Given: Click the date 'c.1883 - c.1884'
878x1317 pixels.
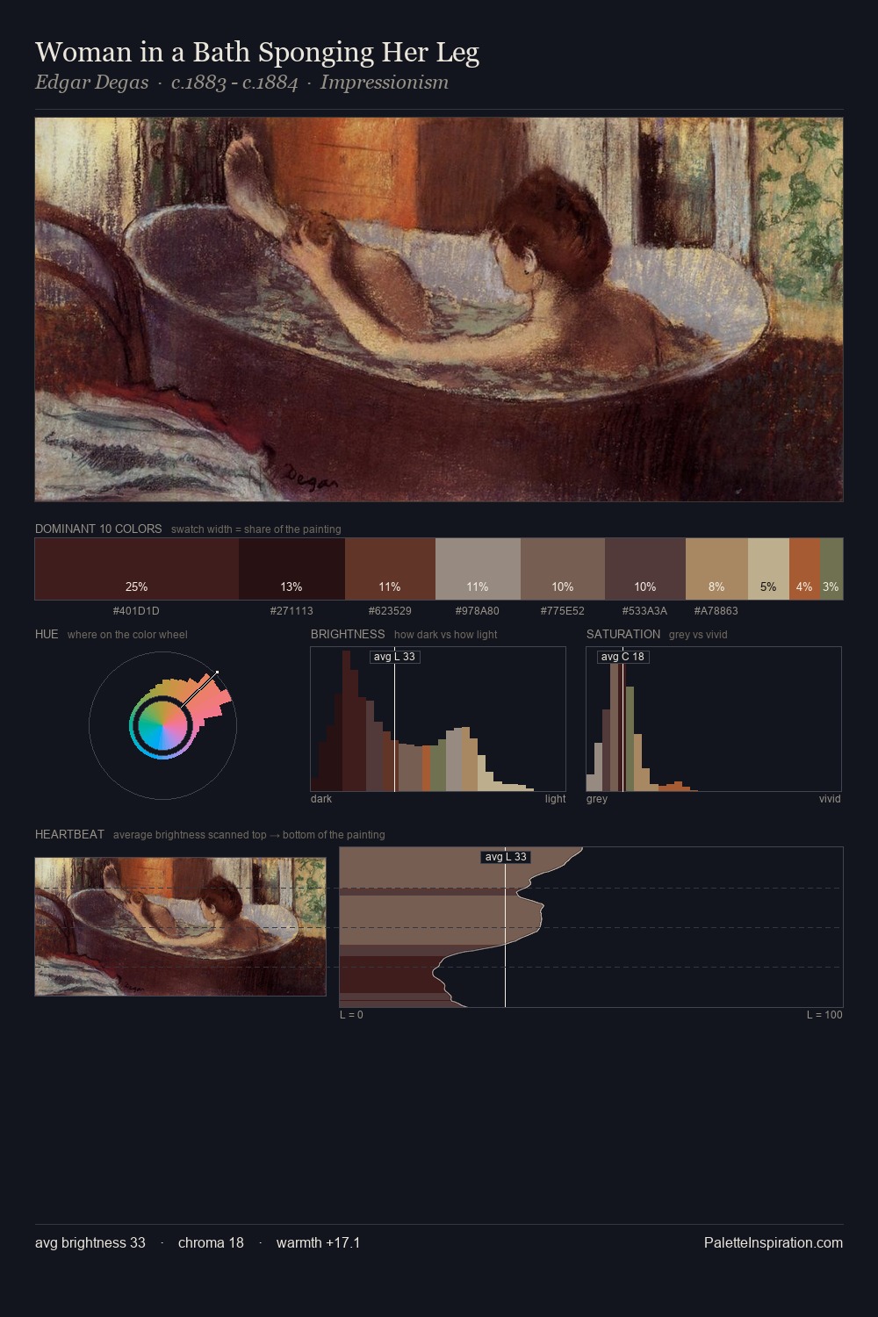Looking at the screenshot, I should (234, 83).
